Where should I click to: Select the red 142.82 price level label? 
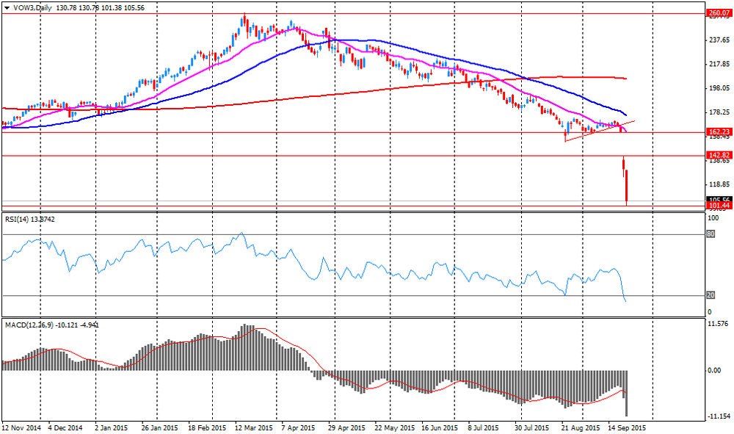719,155
